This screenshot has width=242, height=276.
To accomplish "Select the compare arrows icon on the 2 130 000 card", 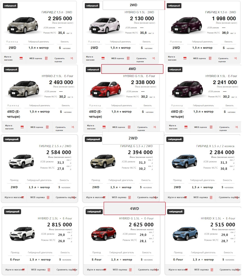I will click(x=154, y=58).
